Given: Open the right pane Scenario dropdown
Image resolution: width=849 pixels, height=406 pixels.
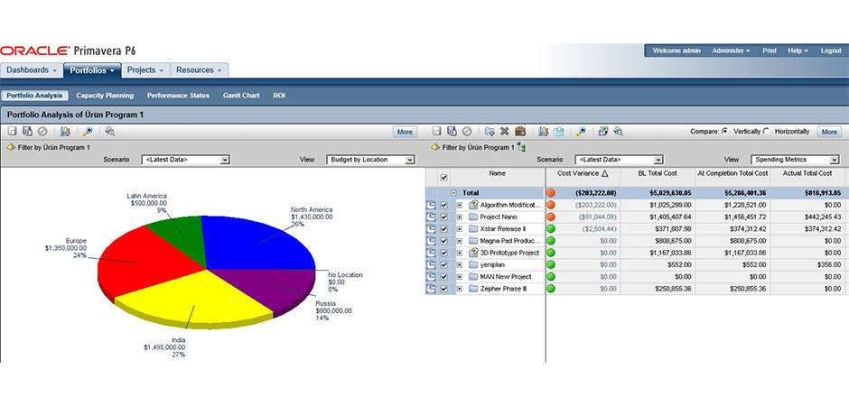Looking at the screenshot, I should [619, 160].
